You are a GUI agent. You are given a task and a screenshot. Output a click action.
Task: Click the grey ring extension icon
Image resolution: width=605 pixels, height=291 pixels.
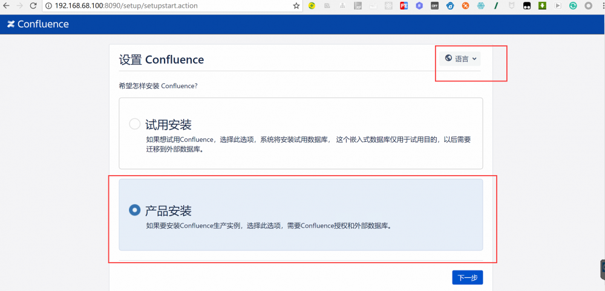tap(589, 6)
